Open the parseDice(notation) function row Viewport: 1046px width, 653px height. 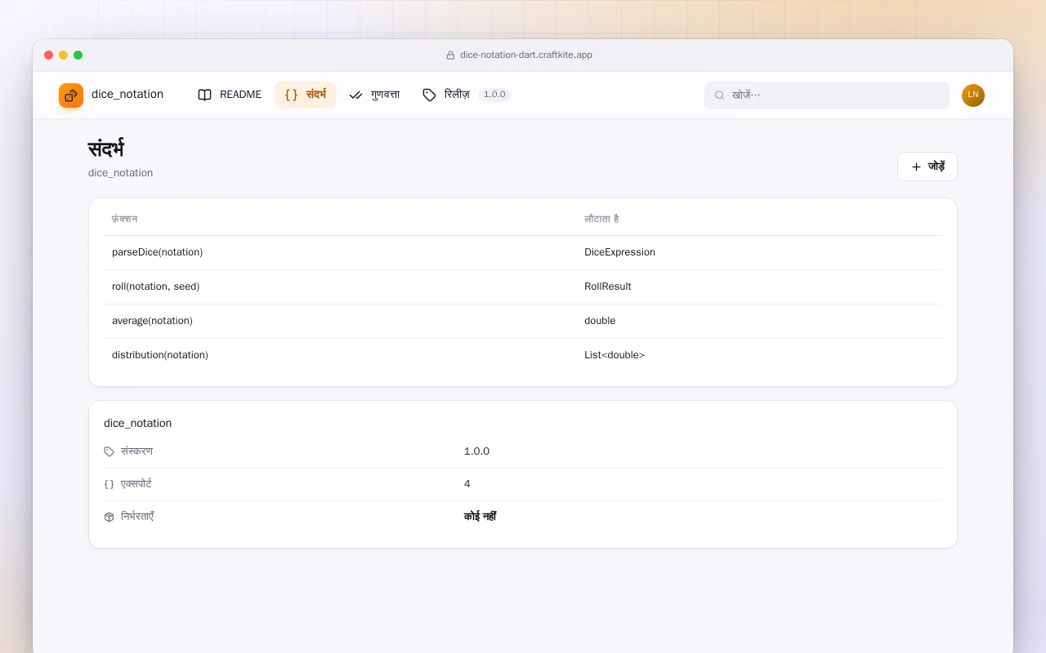tap(523, 252)
